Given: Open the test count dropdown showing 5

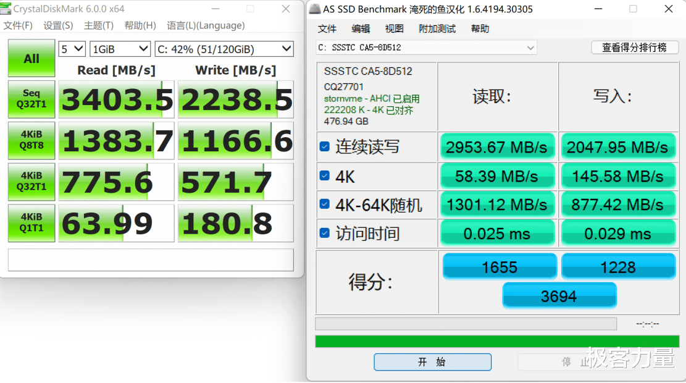Looking at the screenshot, I should pos(72,49).
